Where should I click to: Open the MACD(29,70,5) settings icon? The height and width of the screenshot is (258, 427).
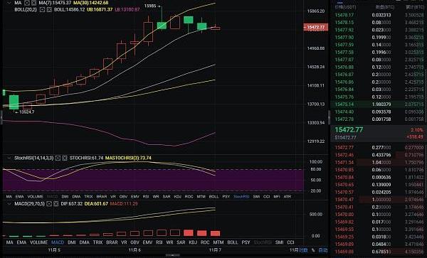tap(49, 203)
